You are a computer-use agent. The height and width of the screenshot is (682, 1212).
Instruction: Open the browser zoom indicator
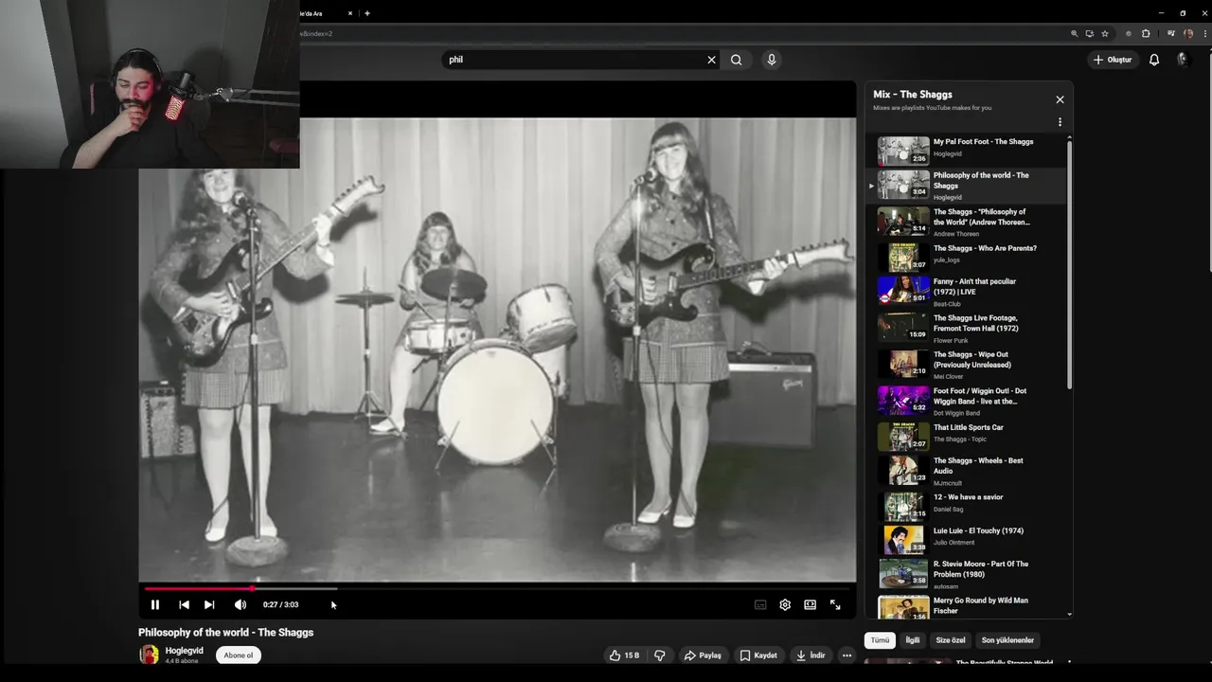point(1074,33)
